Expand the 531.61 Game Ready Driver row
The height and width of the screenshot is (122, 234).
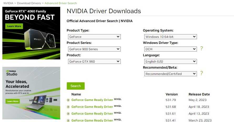68,114
